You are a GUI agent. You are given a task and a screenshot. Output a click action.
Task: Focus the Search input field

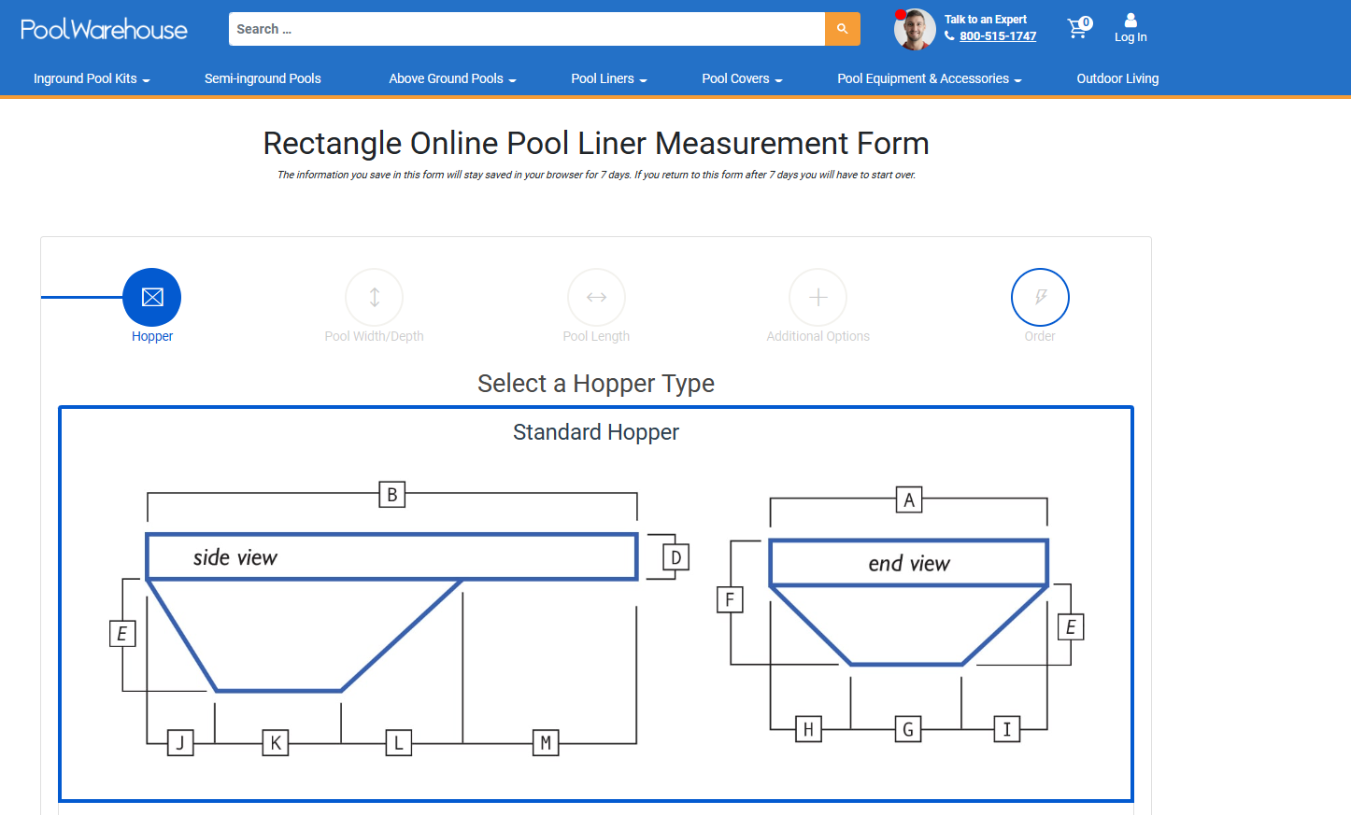526,29
